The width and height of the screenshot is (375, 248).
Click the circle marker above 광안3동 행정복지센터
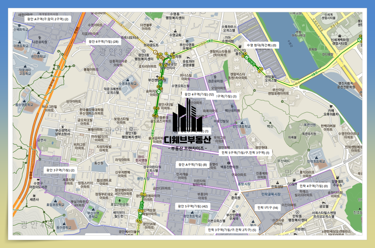click(x=144, y=51)
